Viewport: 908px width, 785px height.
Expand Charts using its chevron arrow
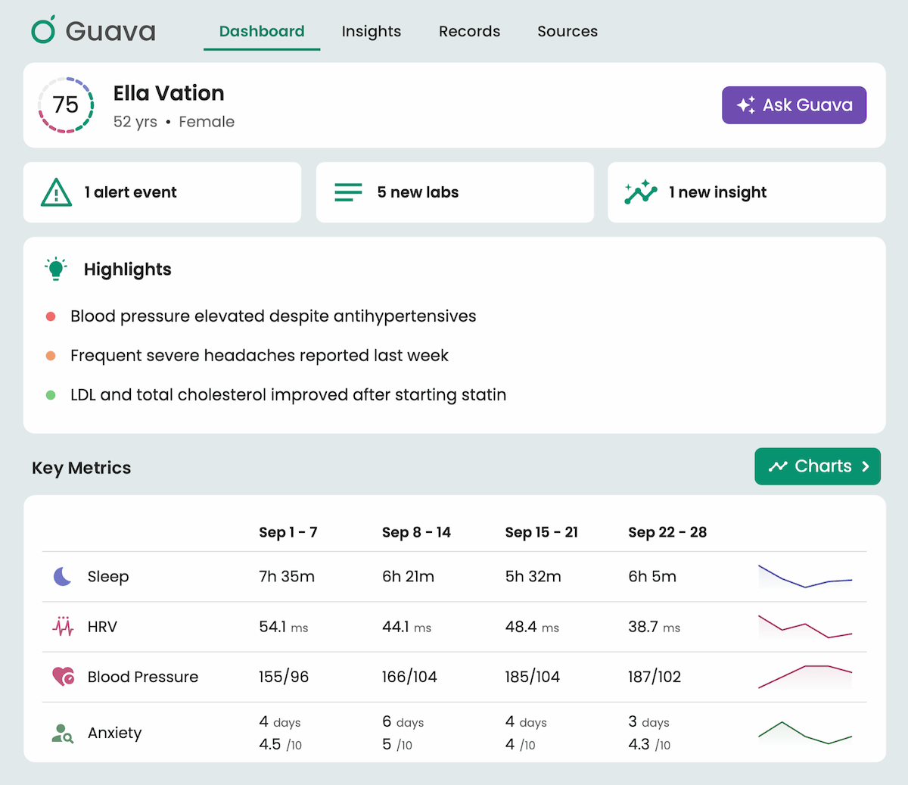[865, 466]
